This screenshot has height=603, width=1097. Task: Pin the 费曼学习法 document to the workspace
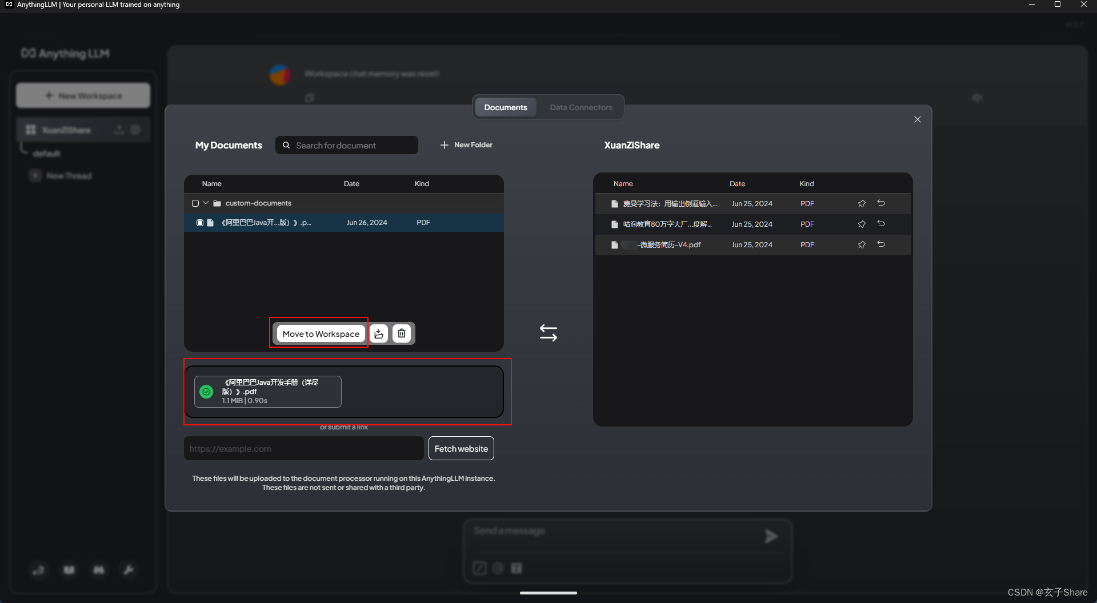pyautogui.click(x=862, y=204)
